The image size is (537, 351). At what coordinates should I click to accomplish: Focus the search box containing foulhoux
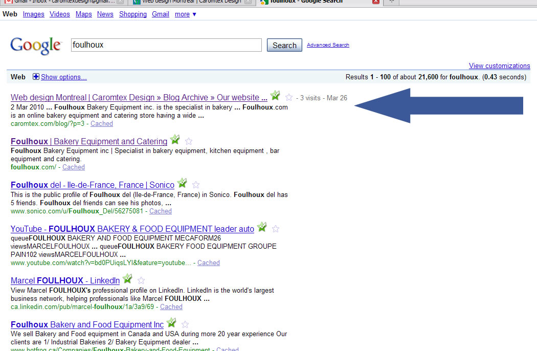[166, 45]
